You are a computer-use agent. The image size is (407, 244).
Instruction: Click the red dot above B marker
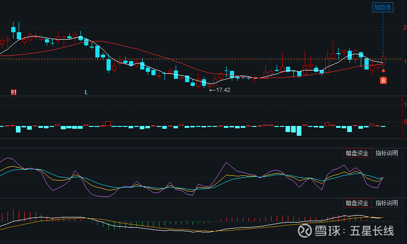click(383, 71)
